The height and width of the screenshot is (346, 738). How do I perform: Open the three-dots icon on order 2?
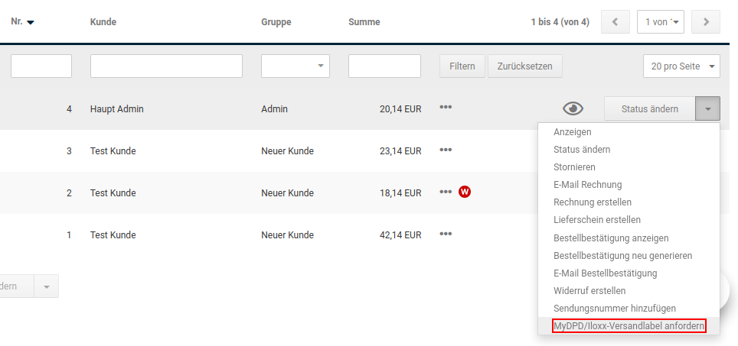click(446, 192)
